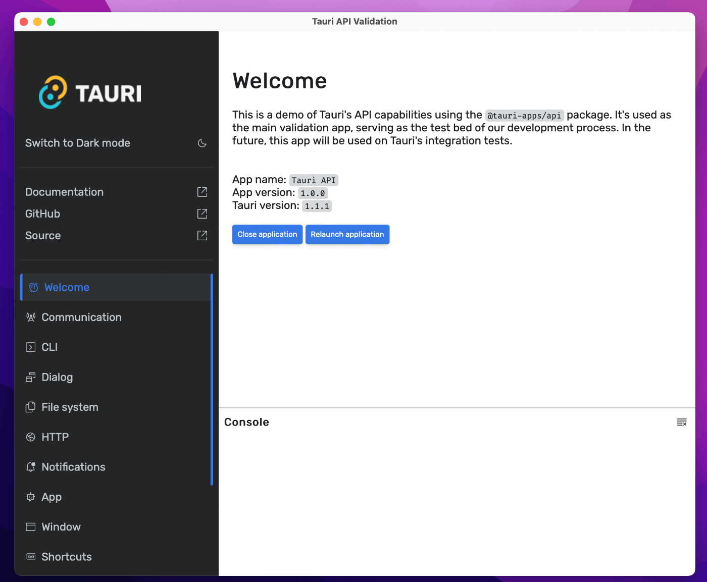Clear the console with the clear icon

tap(682, 422)
